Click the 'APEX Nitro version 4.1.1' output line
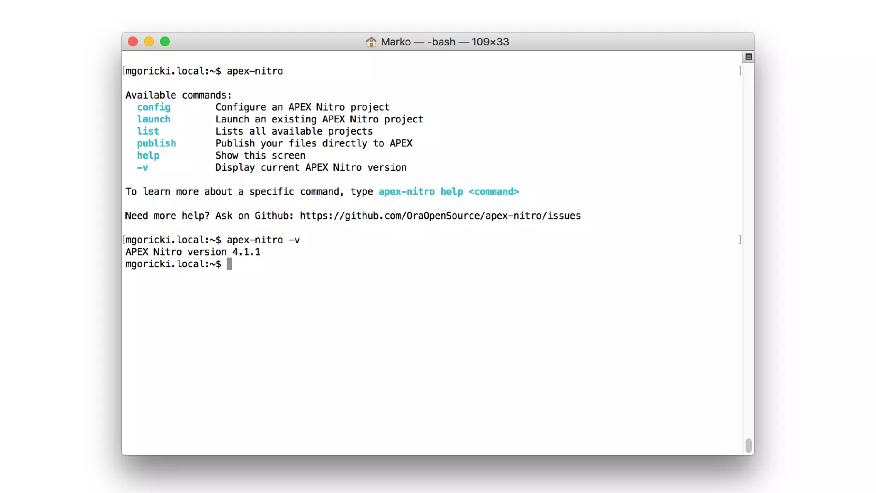The width and height of the screenshot is (876, 493). point(192,252)
